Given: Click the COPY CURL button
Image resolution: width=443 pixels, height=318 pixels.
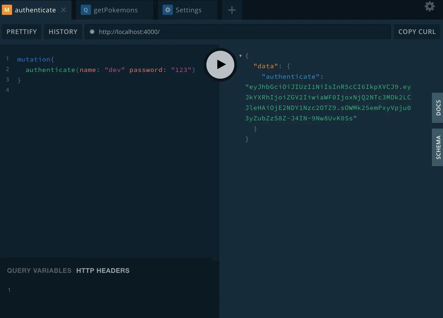Looking at the screenshot, I should [x=417, y=32].
